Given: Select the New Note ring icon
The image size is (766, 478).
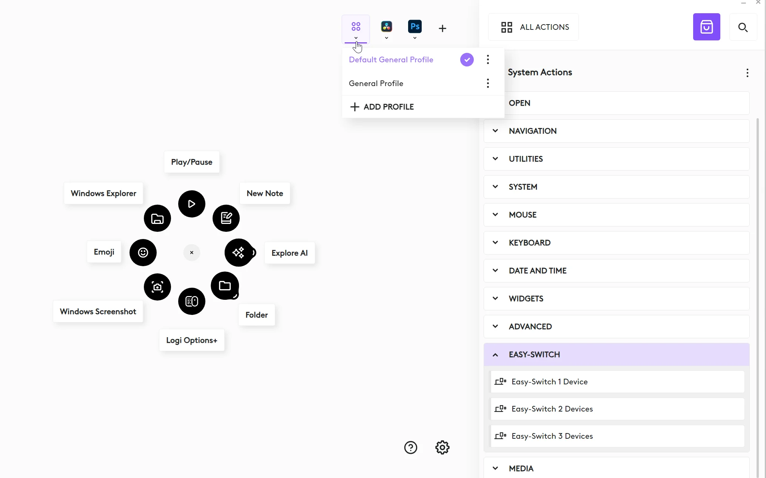Looking at the screenshot, I should pos(226,218).
